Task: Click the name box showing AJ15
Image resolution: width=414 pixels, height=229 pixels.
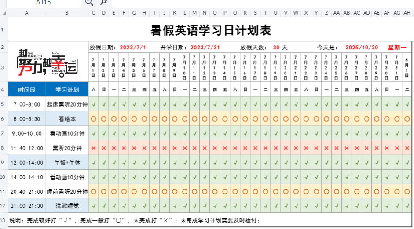Action: pos(43,3)
